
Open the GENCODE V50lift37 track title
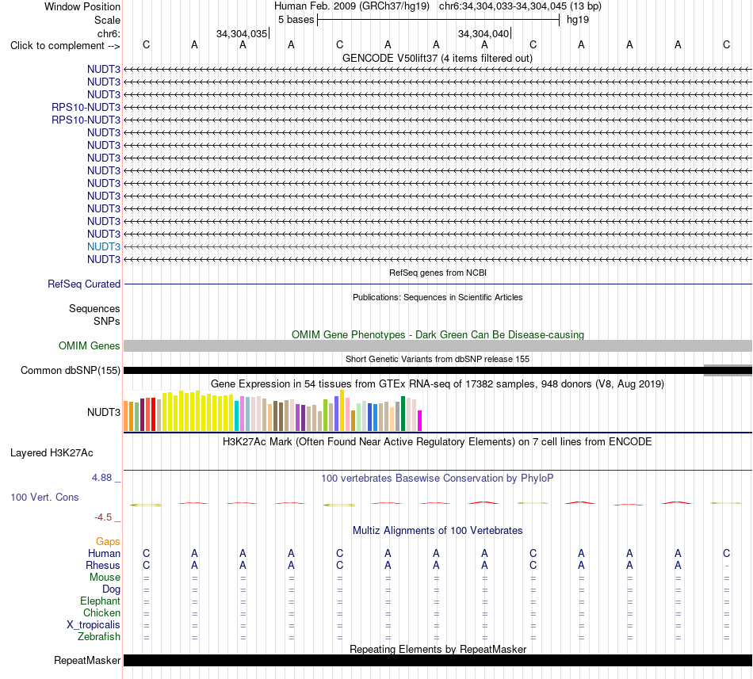coord(437,59)
